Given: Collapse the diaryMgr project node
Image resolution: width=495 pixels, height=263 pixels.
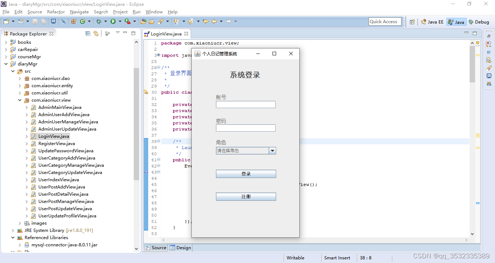Looking at the screenshot, I should coord(6,64).
